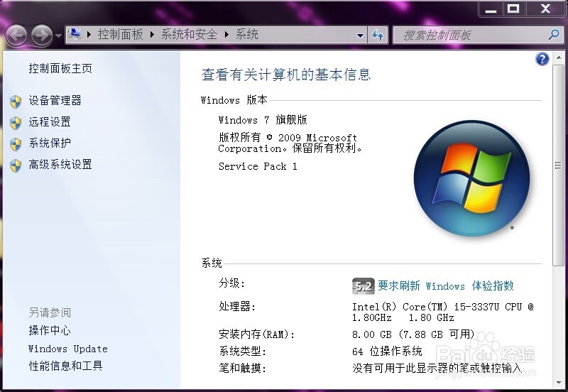Focus the 搜索控制面板 search field

click(471, 35)
